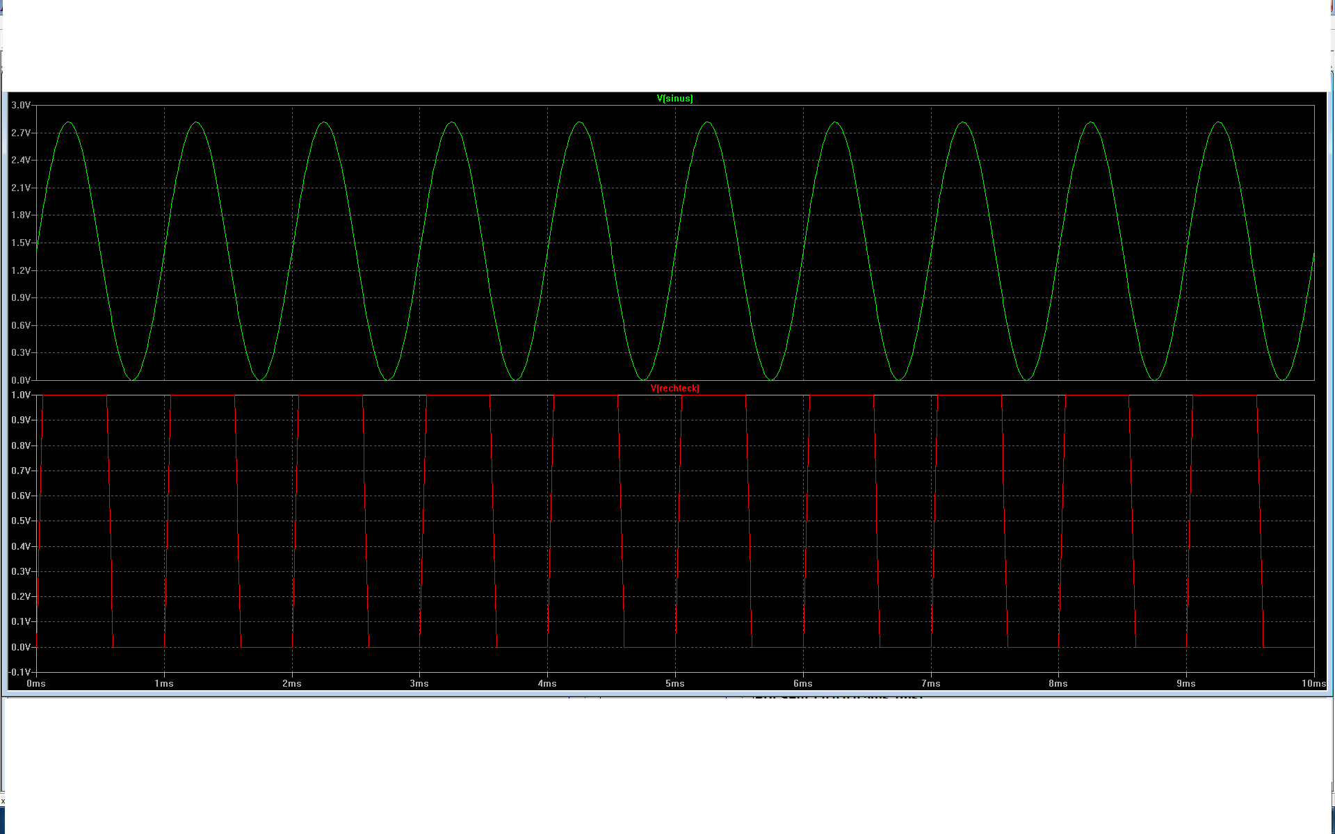
Task: Click the 10ms time axis label
Action: 1313,684
